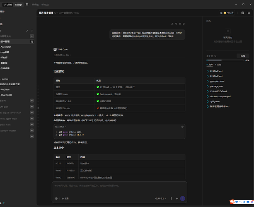Toggle the sidebar panel icon beside Design
This screenshot has width=254, height=207.
(27, 5)
